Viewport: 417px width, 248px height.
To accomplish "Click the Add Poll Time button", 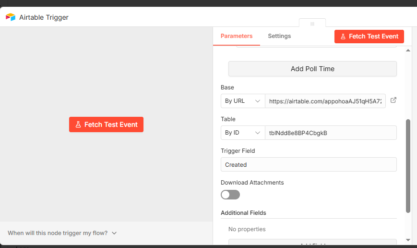I will (x=312, y=69).
